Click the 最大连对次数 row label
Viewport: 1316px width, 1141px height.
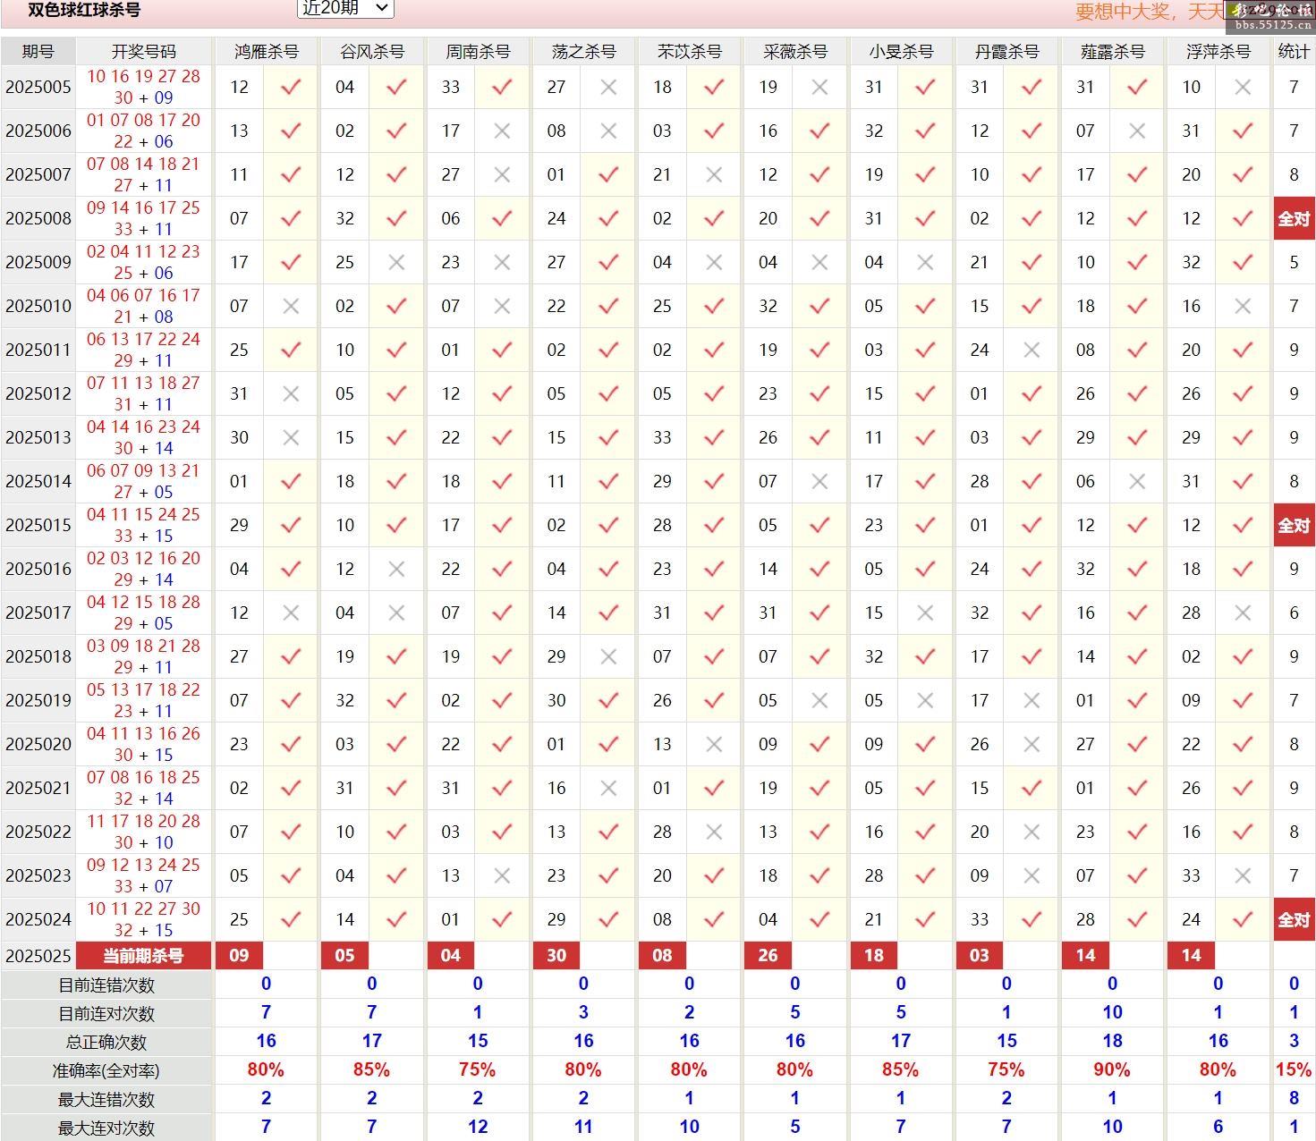click(x=106, y=1128)
